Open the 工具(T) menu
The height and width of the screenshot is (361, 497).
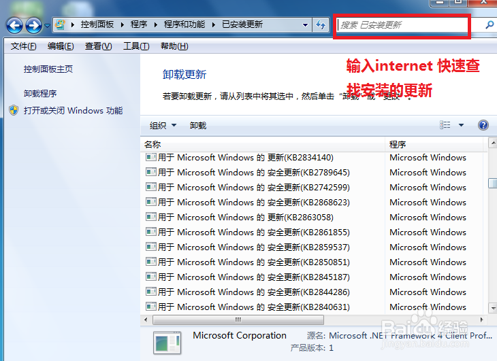(136, 46)
